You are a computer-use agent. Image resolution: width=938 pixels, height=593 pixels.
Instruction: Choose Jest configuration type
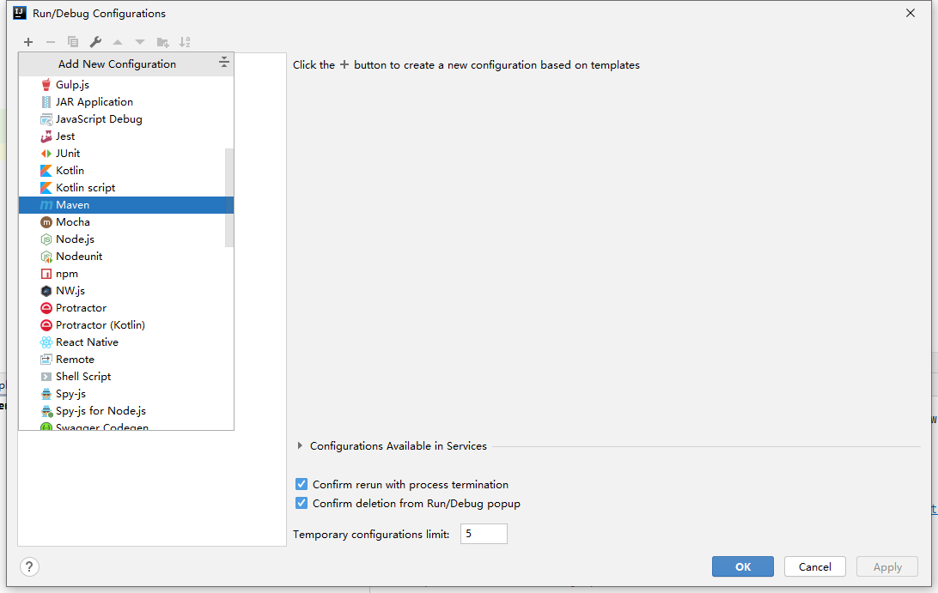click(126, 136)
